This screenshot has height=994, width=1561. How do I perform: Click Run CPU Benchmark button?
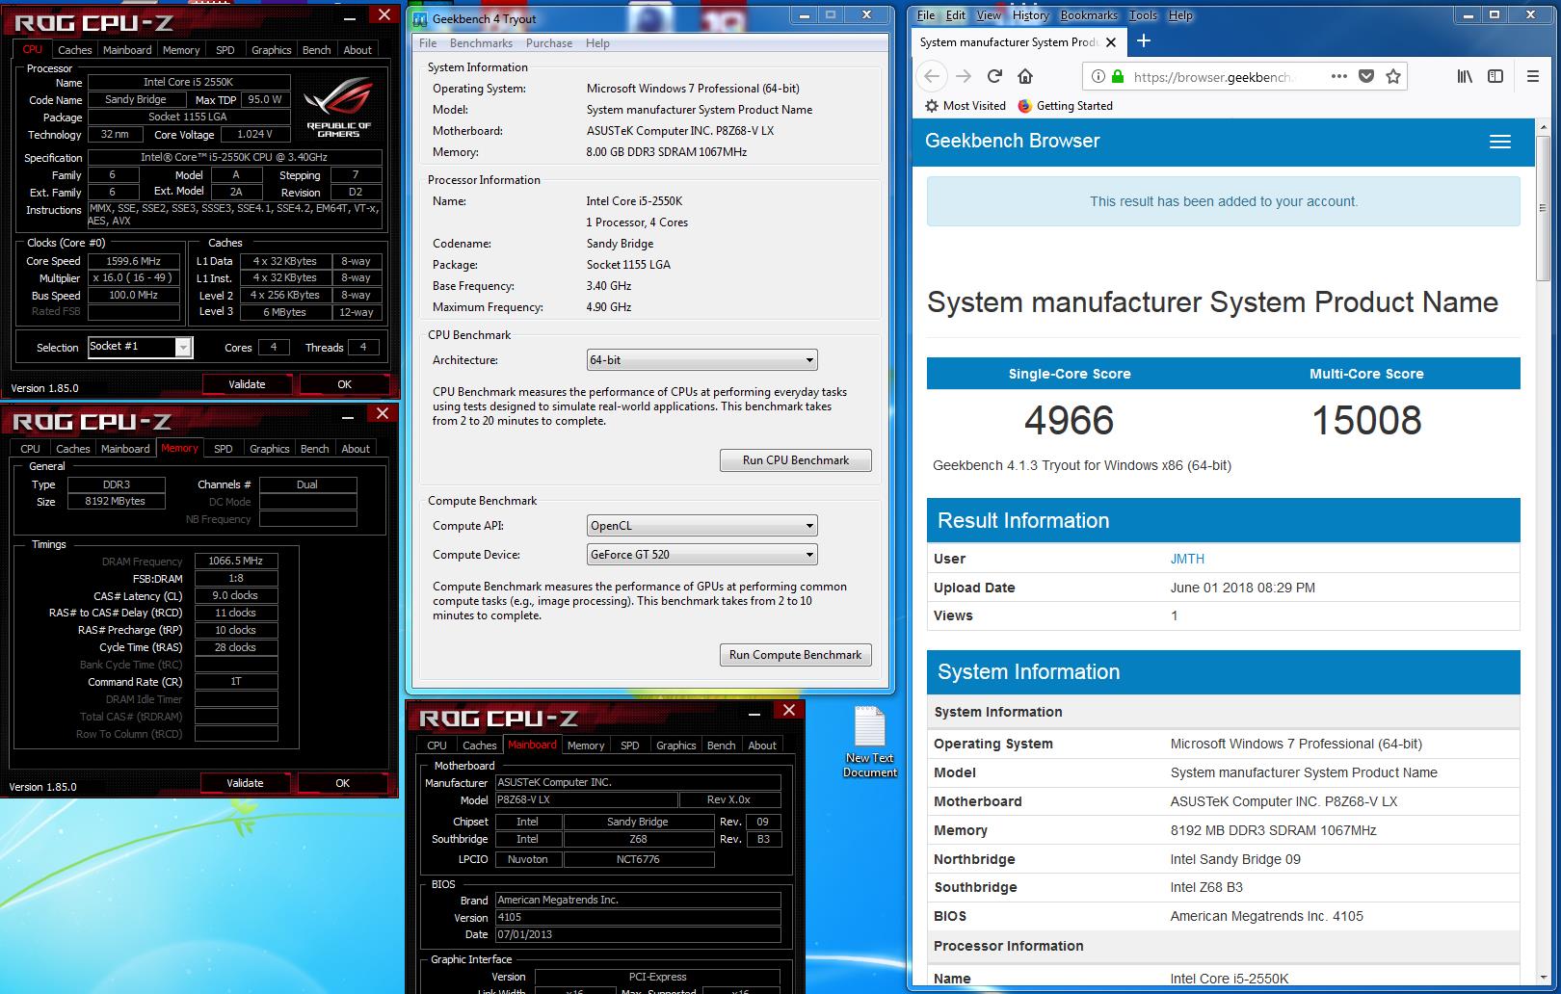[x=796, y=460]
